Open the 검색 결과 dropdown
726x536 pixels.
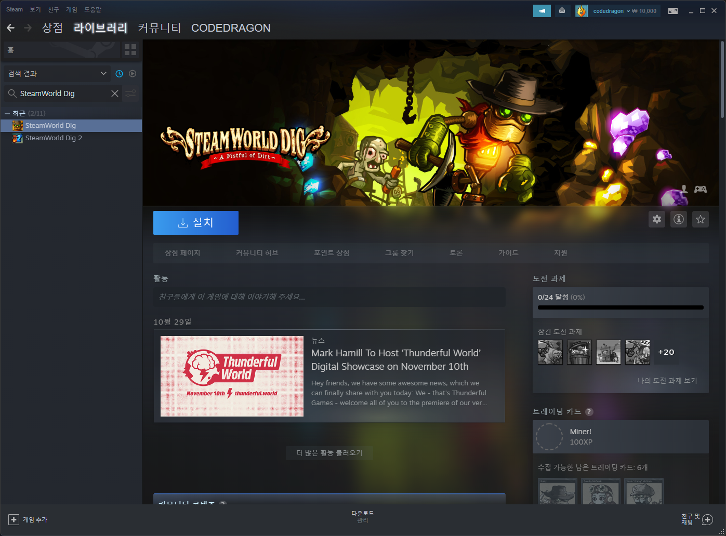(57, 74)
